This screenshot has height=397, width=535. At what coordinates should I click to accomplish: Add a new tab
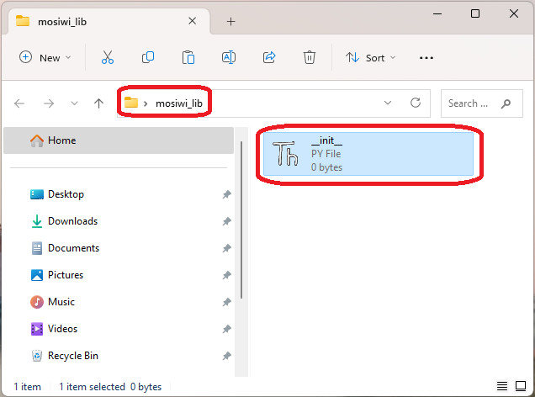point(231,22)
